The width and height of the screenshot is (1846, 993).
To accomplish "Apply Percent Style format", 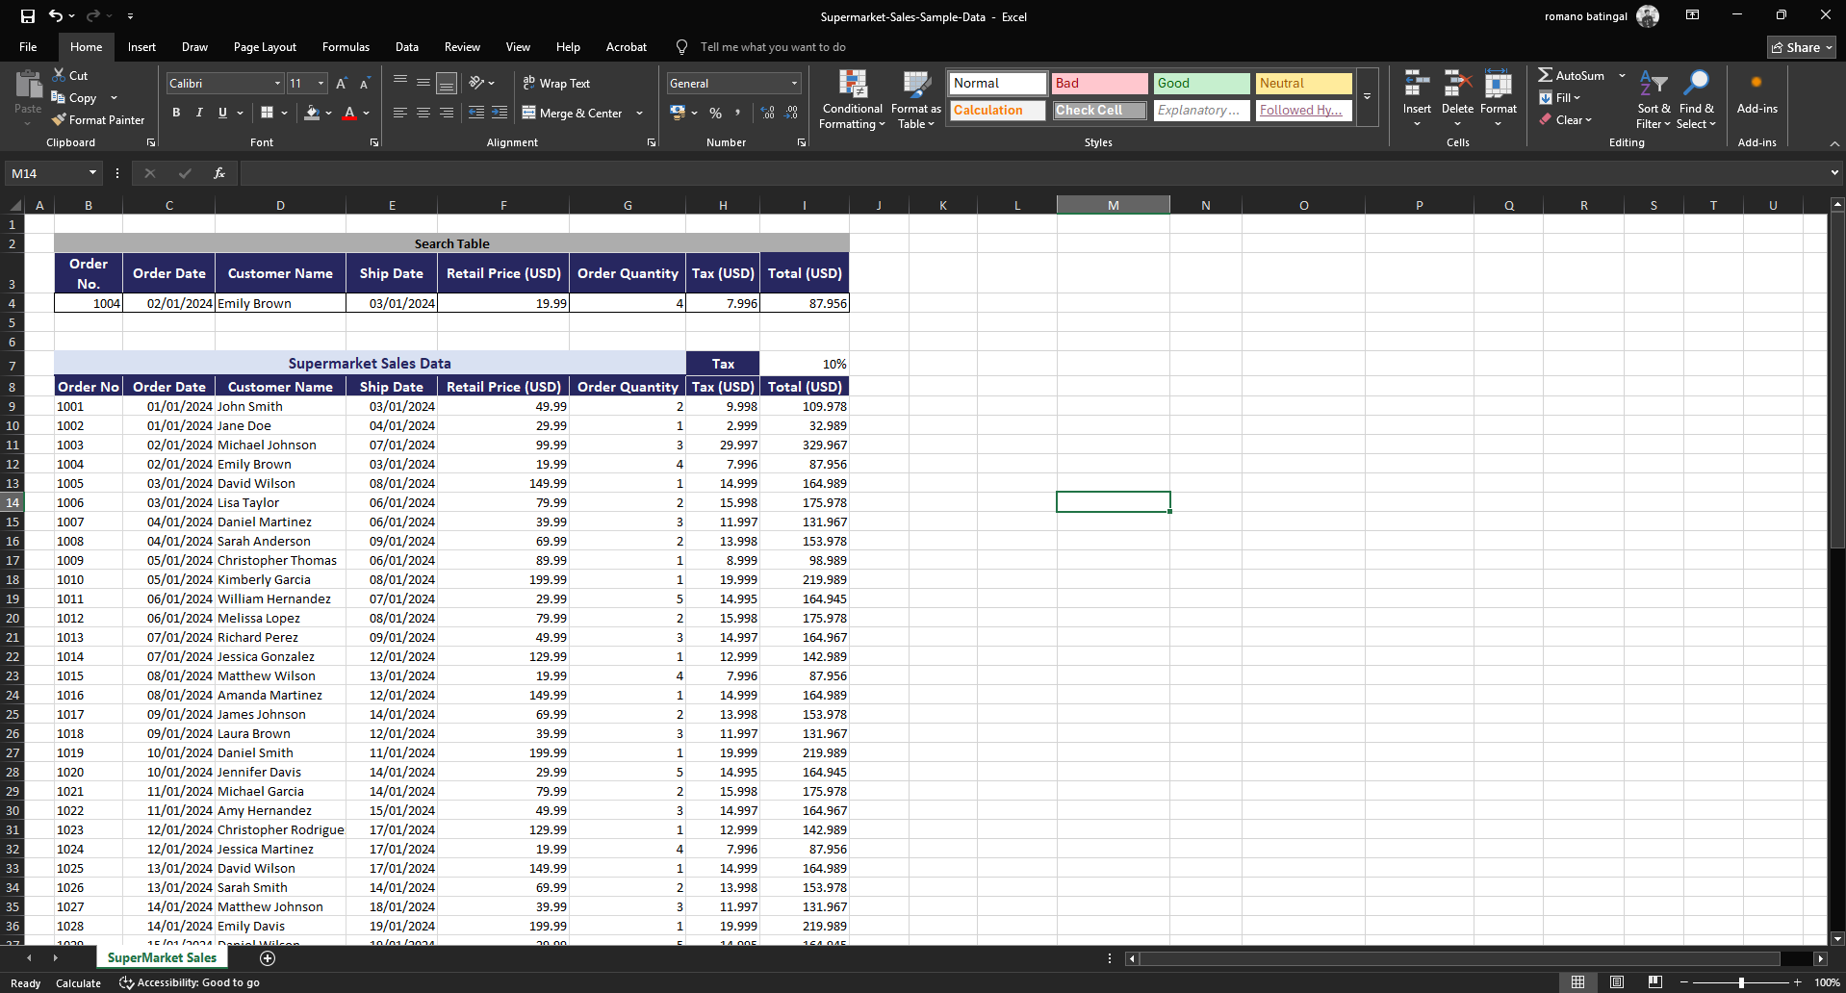I will pyautogui.click(x=715, y=113).
